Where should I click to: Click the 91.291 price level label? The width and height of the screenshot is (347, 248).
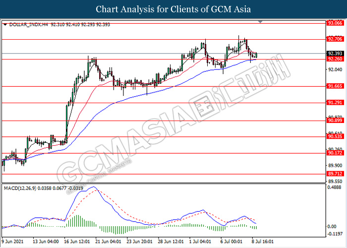point(335,103)
